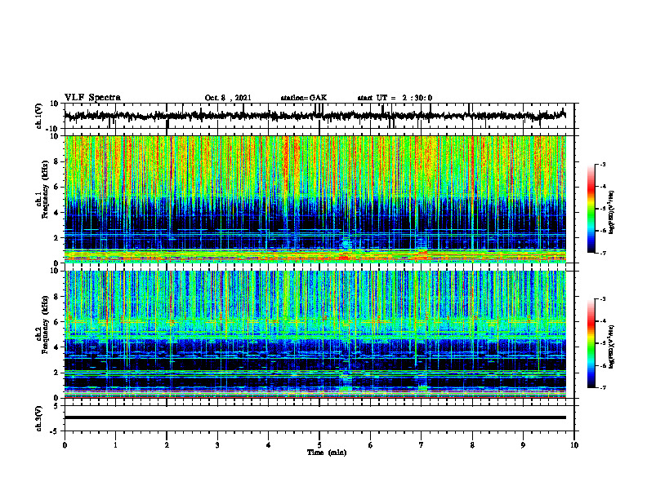The width and height of the screenshot is (647, 499).
Task: Click the 'ch.3(V)' axis label
Action: point(39,418)
